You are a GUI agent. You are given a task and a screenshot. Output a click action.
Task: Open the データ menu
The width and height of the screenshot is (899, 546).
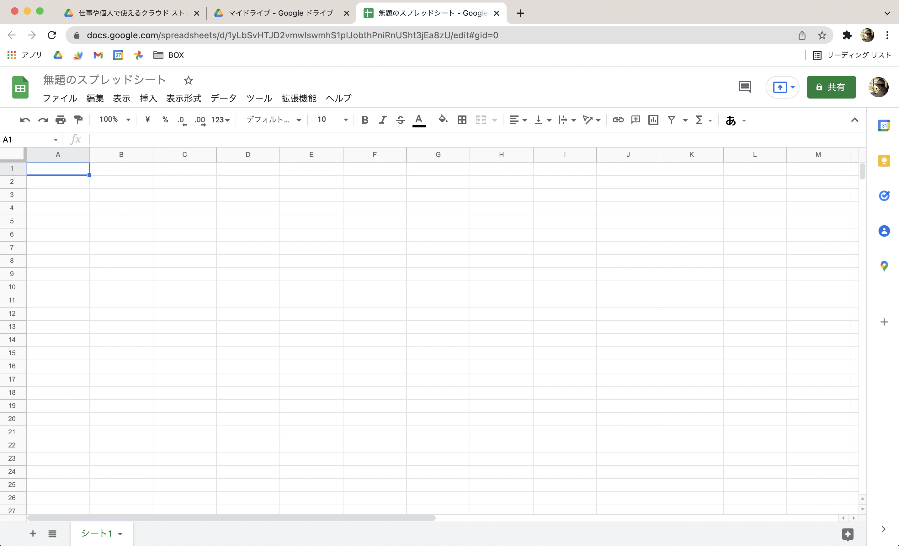coord(224,98)
